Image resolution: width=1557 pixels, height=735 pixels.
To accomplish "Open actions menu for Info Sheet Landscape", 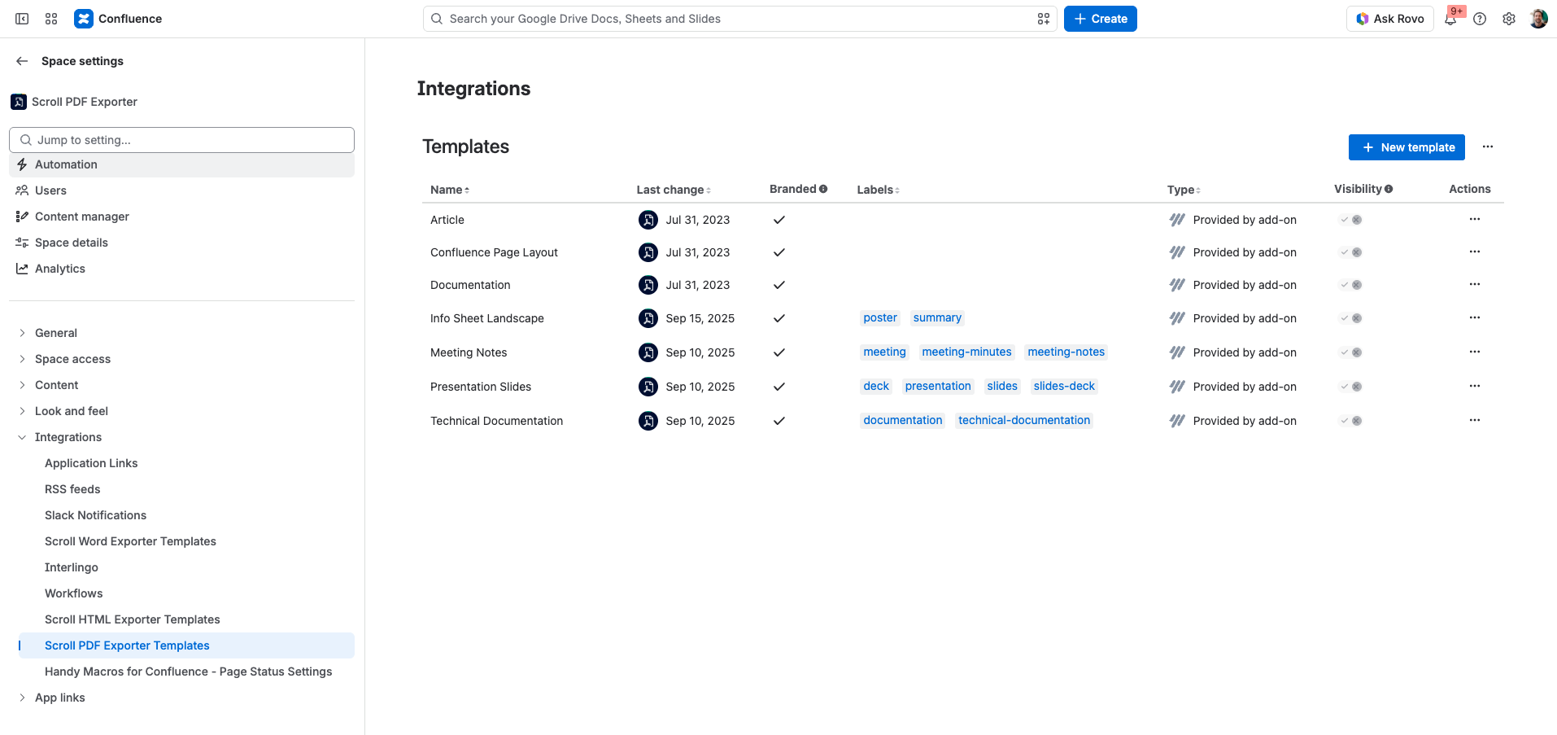I will pos(1475,317).
